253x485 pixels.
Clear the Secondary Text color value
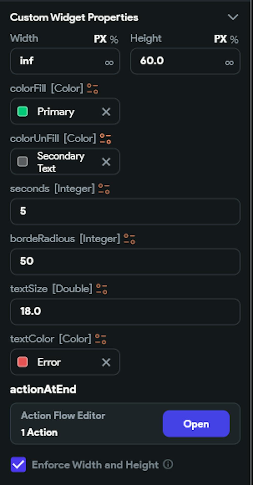[x=106, y=162]
